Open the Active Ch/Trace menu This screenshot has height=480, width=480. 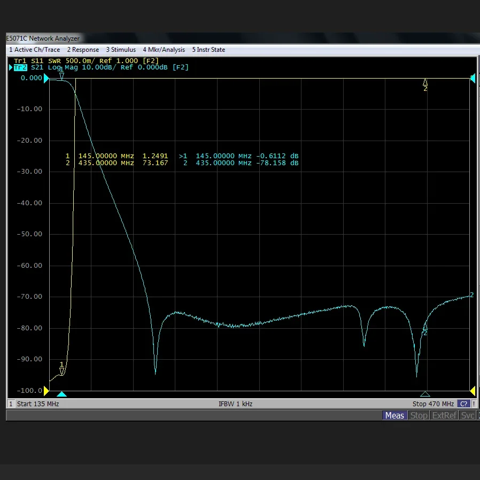coord(34,50)
